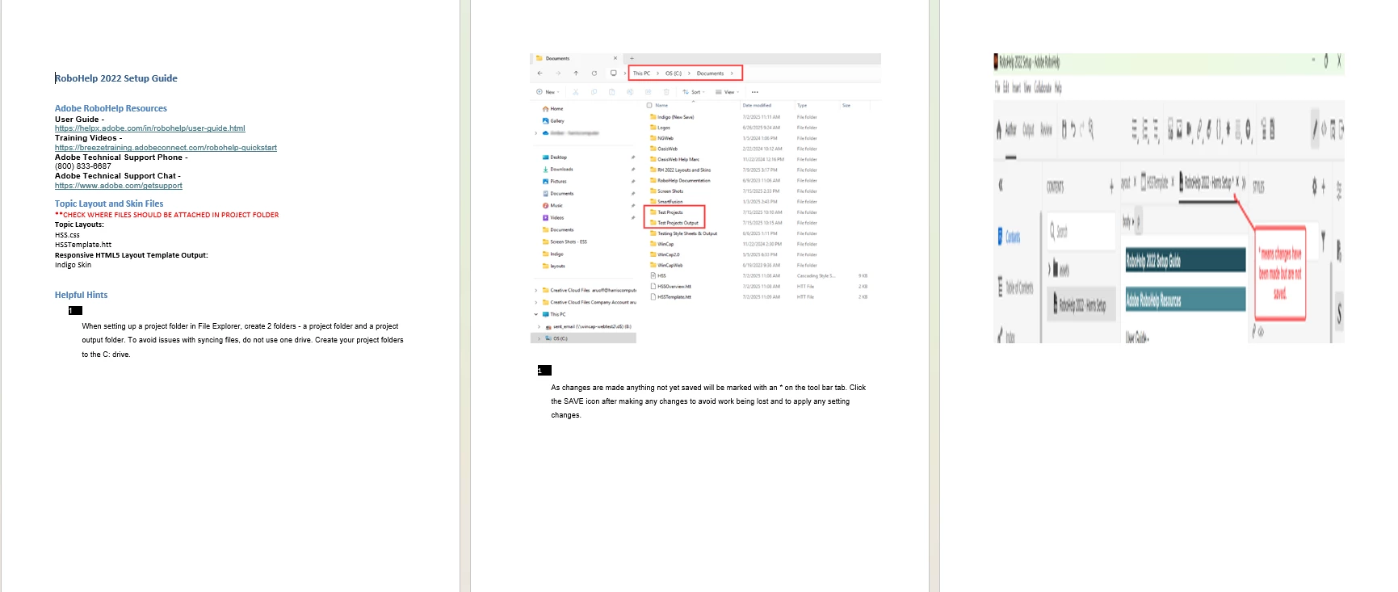Click the RoboHelp 2022 Setup Guide title
The height and width of the screenshot is (592, 1398).
point(116,78)
